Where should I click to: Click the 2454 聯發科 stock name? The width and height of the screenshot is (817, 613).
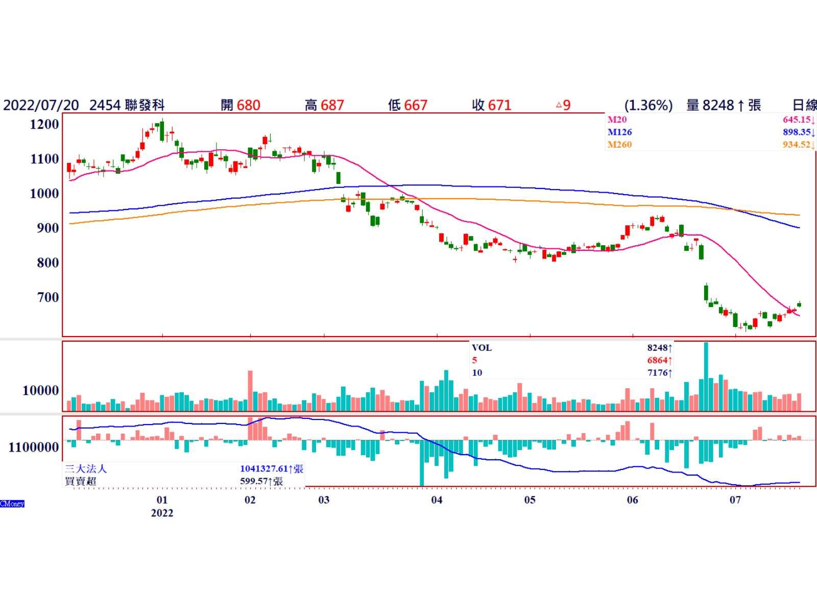pyautogui.click(x=127, y=105)
